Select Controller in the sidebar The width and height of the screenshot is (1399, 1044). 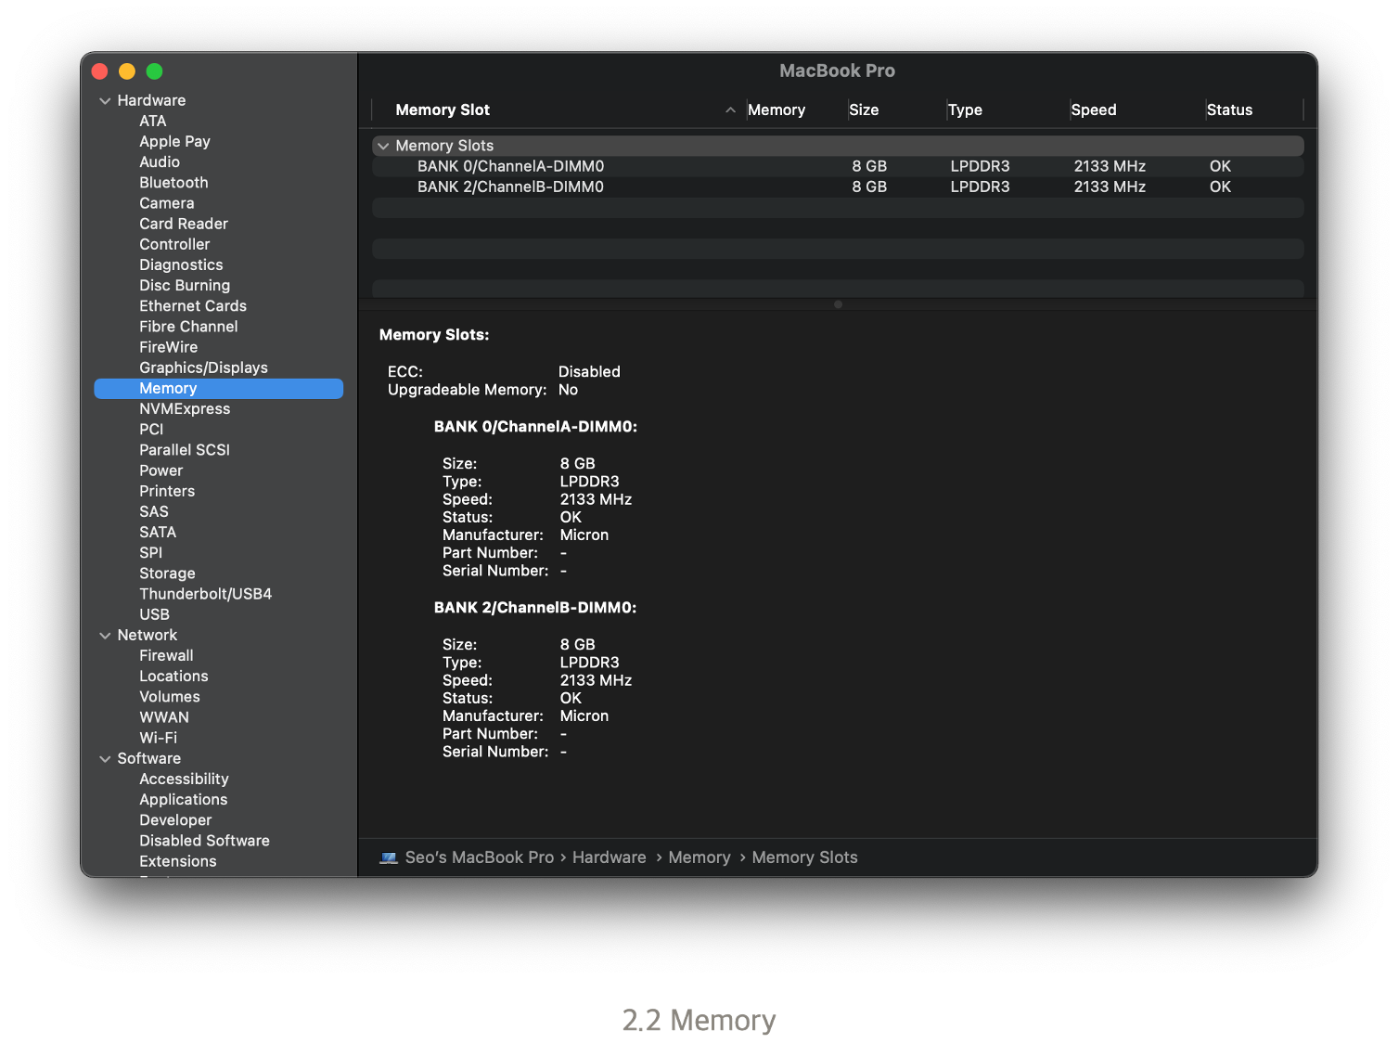point(174,244)
